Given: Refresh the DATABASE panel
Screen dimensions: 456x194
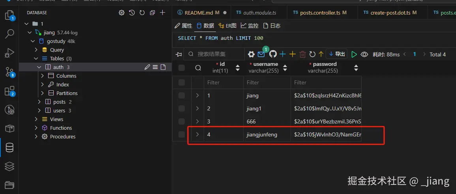Looking at the screenshot, I should click(142, 13).
